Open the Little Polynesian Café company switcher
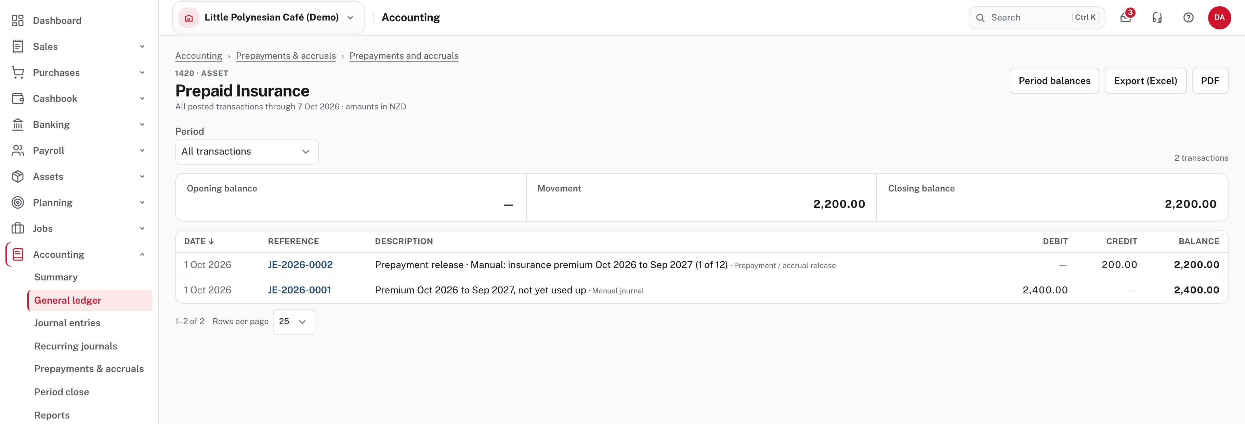1245x424 pixels. coord(268,18)
